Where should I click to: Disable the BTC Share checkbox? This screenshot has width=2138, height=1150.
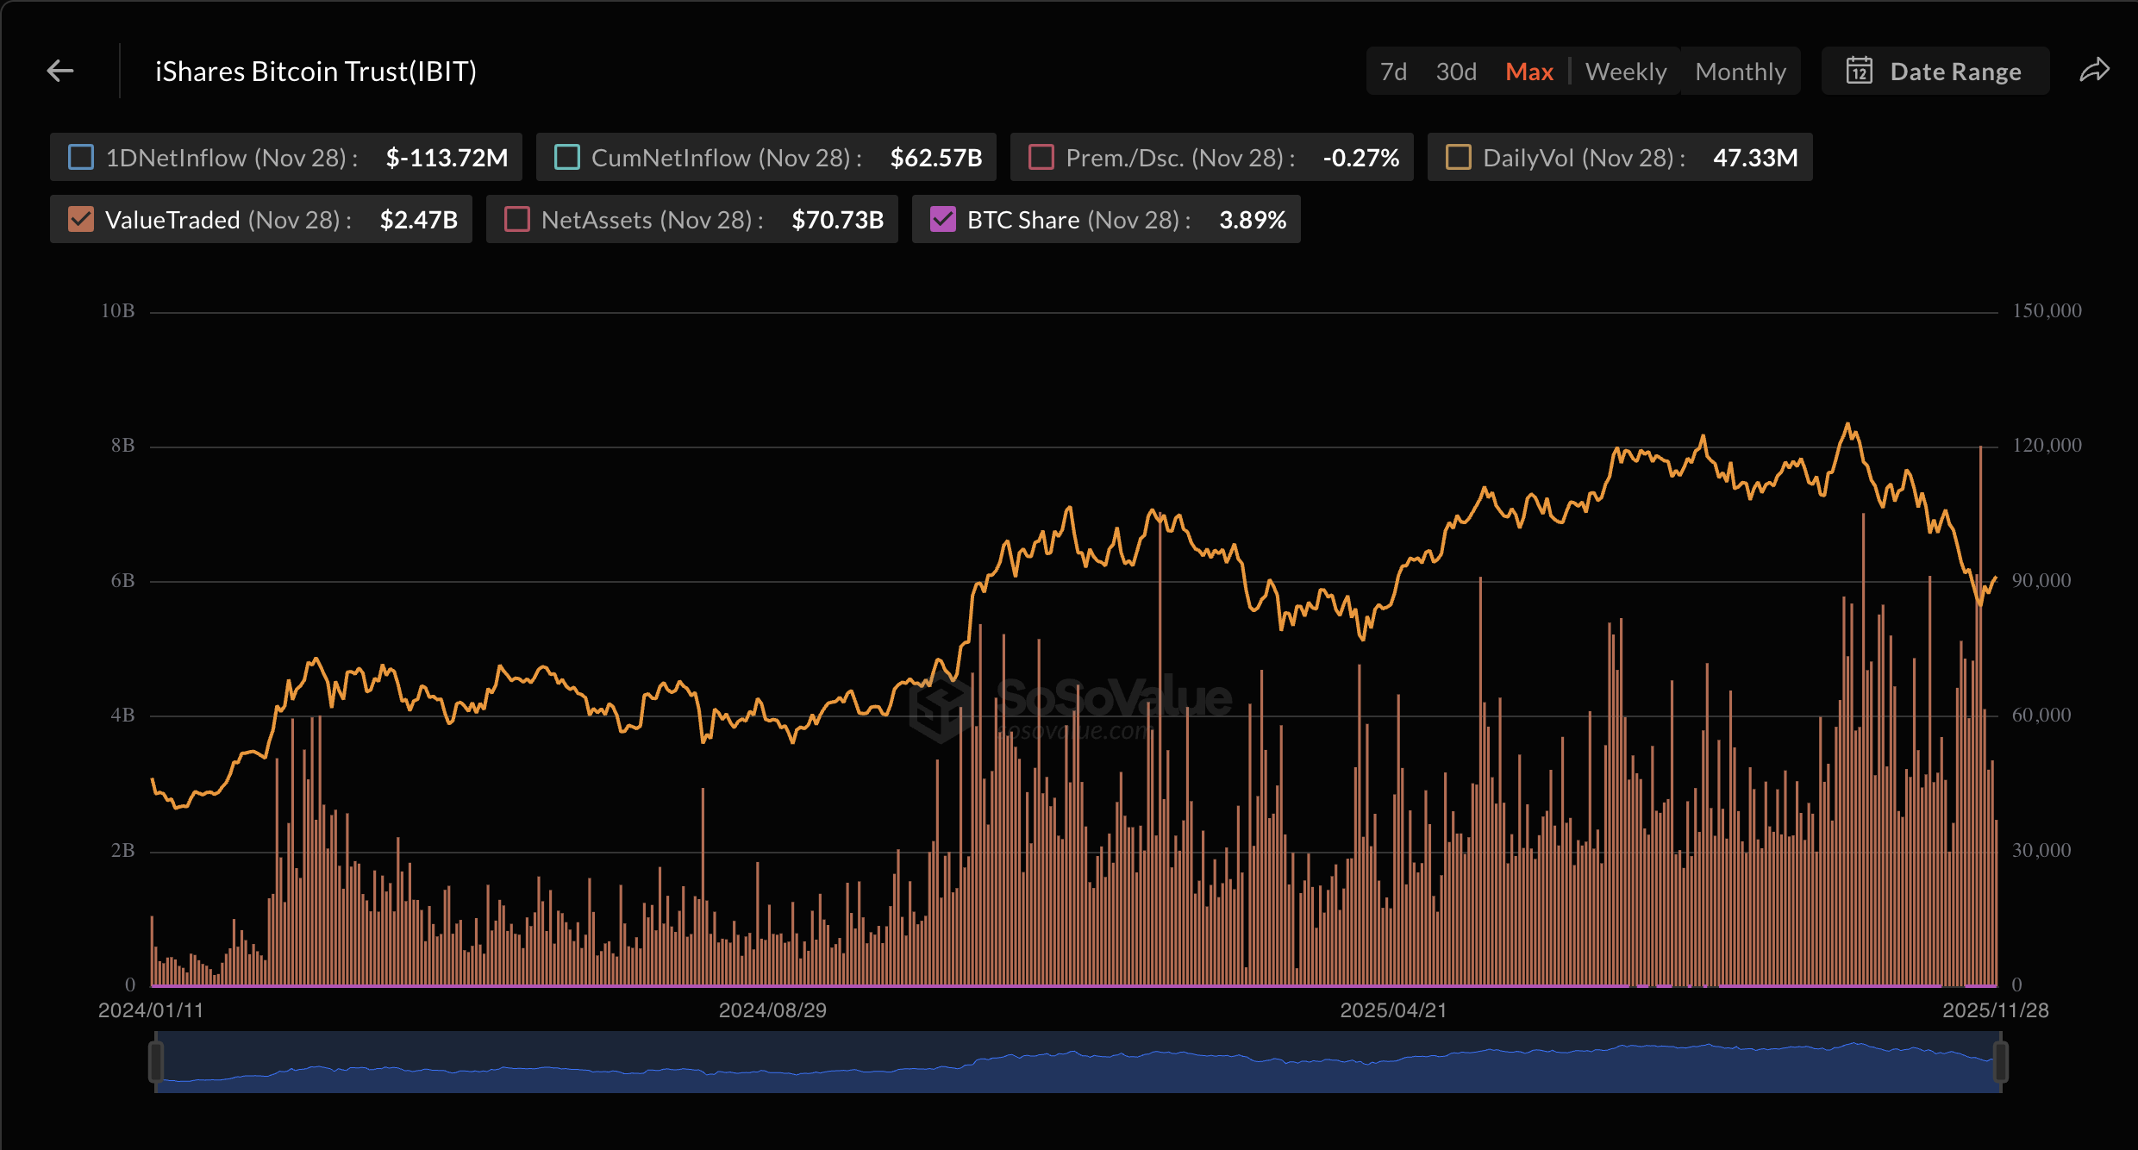point(943,220)
